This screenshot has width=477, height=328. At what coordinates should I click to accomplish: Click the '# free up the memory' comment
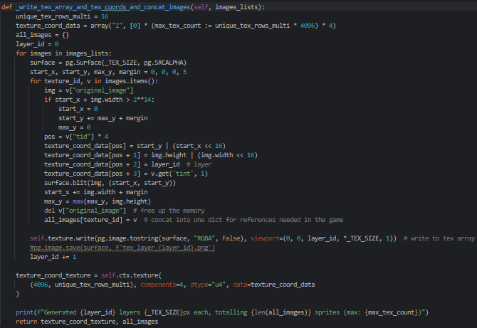(x=169, y=211)
